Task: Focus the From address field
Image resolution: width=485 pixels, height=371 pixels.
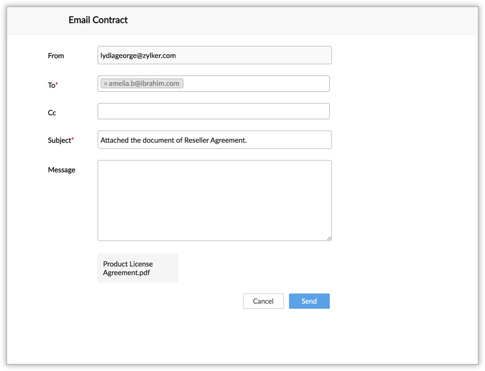Action: [x=214, y=56]
